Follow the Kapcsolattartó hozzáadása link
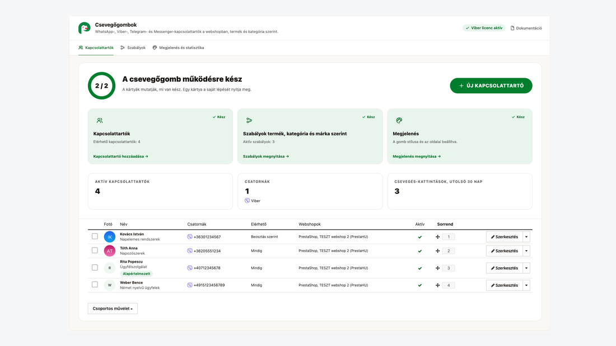The height and width of the screenshot is (346, 616). coord(120,156)
